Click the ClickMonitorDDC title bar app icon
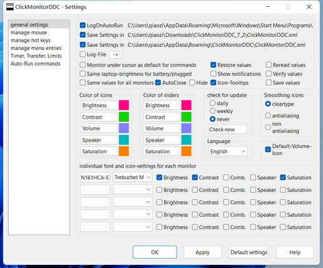 tap(10, 7)
